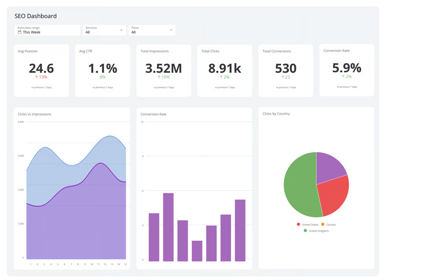The height and width of the screenshot is (280, 431).
Task: Click the blue impressions area curve peak
Action: pyautogui.click(x=110, y=136)
